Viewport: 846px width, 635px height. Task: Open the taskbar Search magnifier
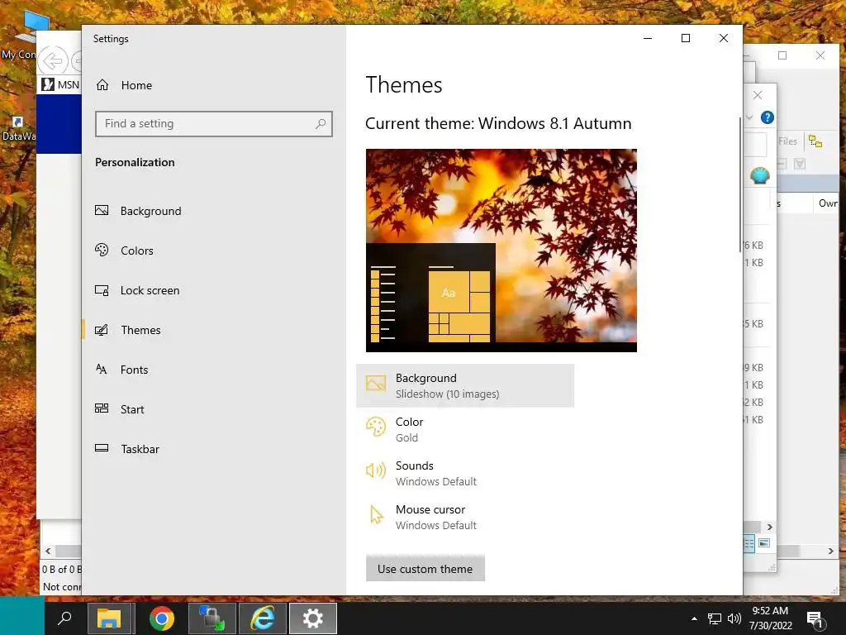[x=64, y=618]
